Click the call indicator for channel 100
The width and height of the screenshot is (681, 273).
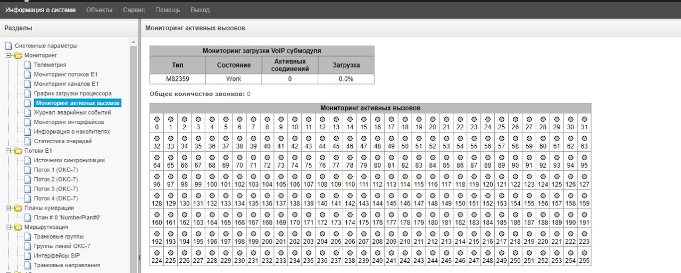coord(212,176)
